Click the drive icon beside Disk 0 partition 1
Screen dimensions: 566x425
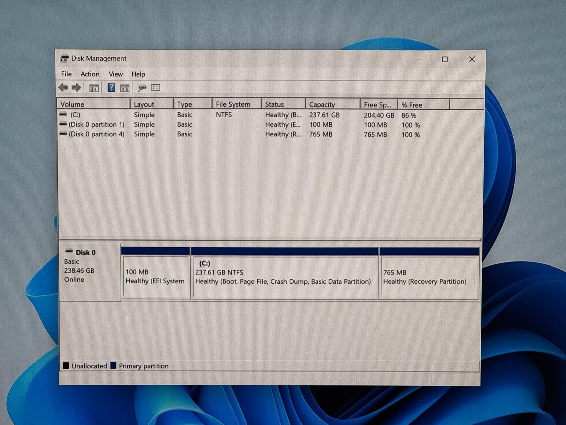click(x=63, y=124)
